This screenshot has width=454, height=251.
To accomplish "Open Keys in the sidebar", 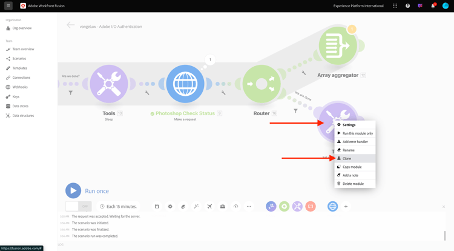I will click(x=13, y=96).
